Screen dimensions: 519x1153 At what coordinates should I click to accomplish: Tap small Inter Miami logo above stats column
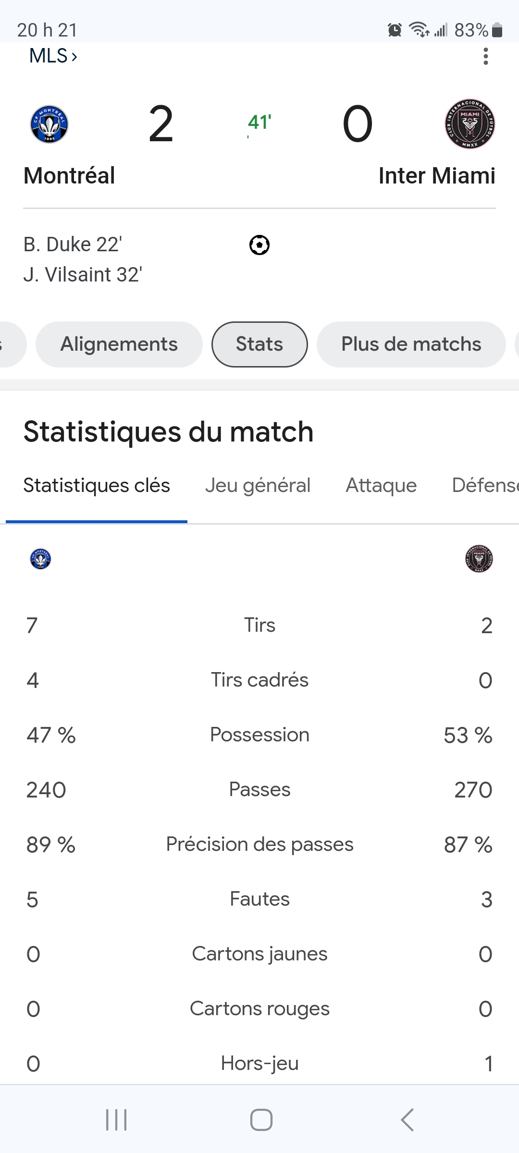[479, 559]
